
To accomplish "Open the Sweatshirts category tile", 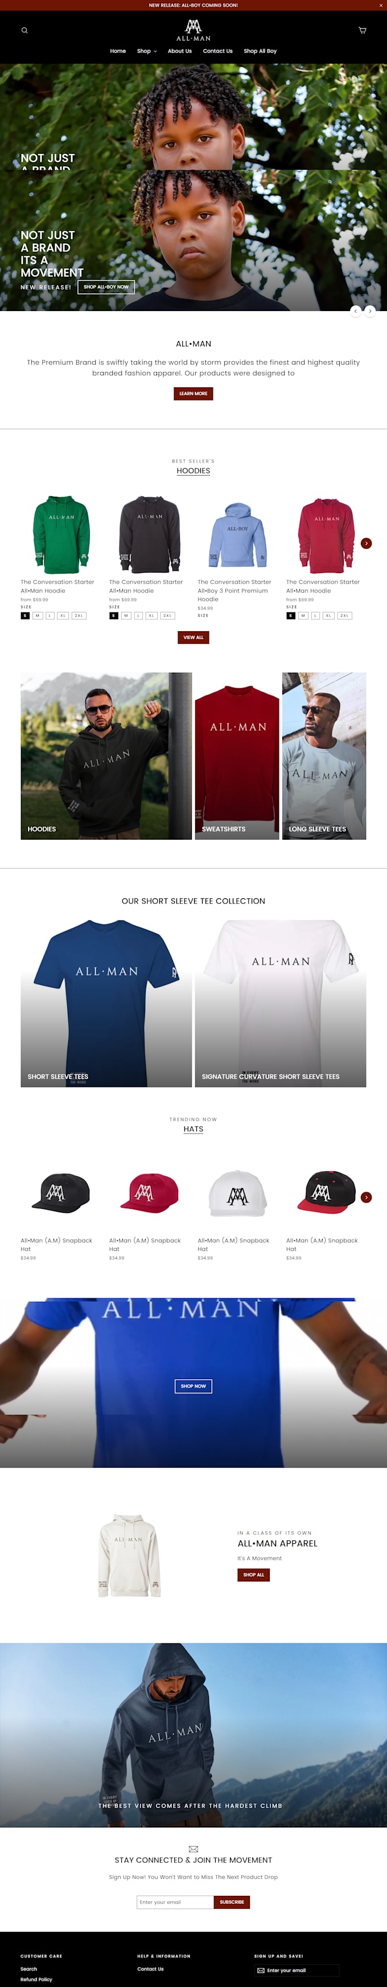I will 237,756.
